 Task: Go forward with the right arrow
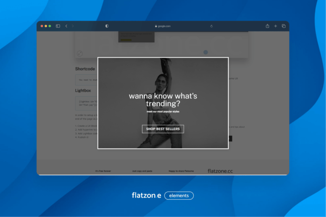click(73, 26)
